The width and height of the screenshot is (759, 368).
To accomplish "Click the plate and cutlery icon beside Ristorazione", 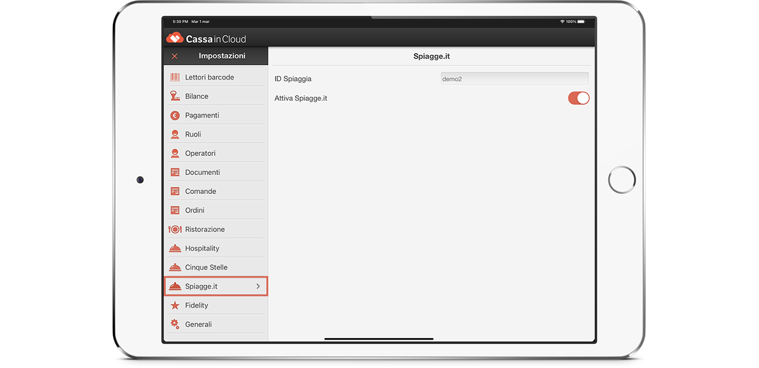I will [x=175, y=229].
